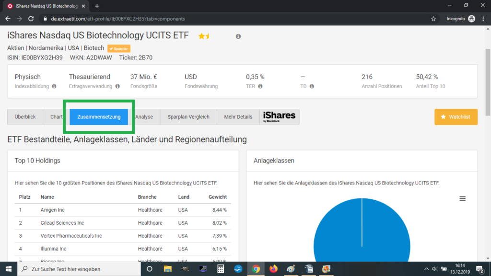This screenshot has height=276, width=491.
Task: Click the WKN A2DWAW text
Action: click(x=91, y=57)
